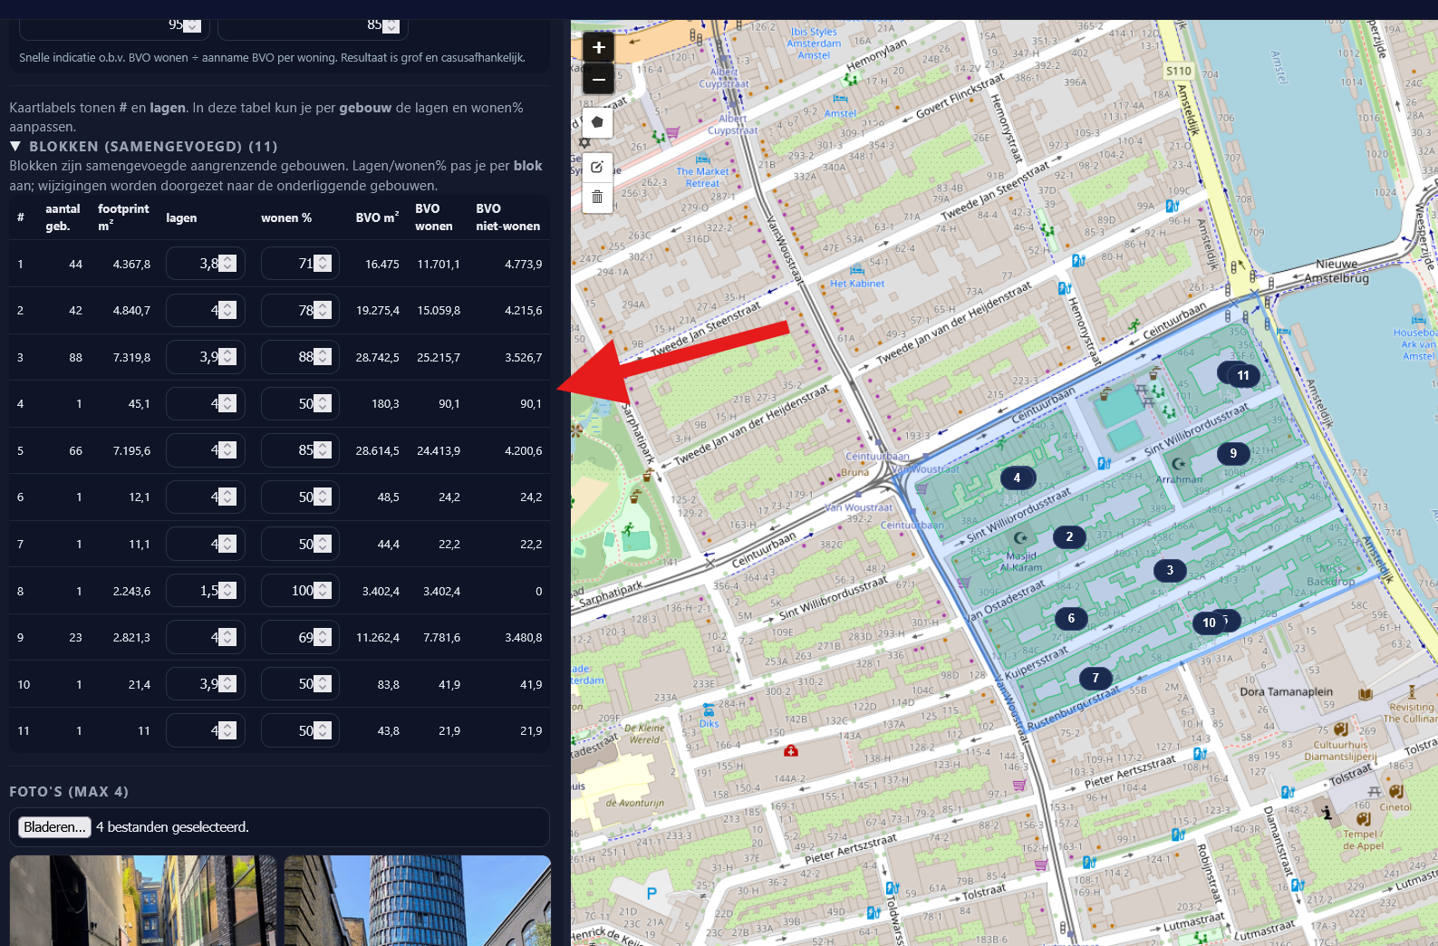Open the round tower photo thumbnail
The height and width of the screenshot is (946, 1438).
coord(418,901)
